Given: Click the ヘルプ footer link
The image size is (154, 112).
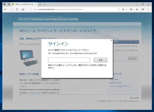Looking at the screenshot, I should click(x=98, y=101).
